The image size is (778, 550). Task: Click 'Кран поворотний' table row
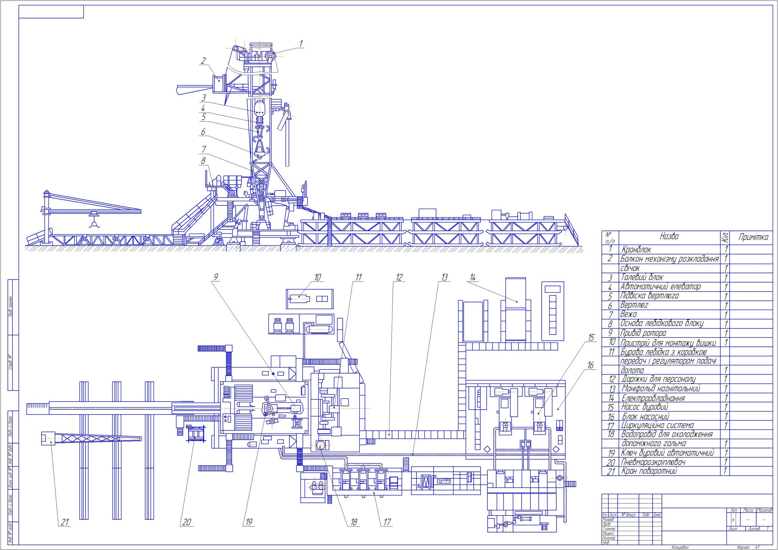(x=649, y=471)
